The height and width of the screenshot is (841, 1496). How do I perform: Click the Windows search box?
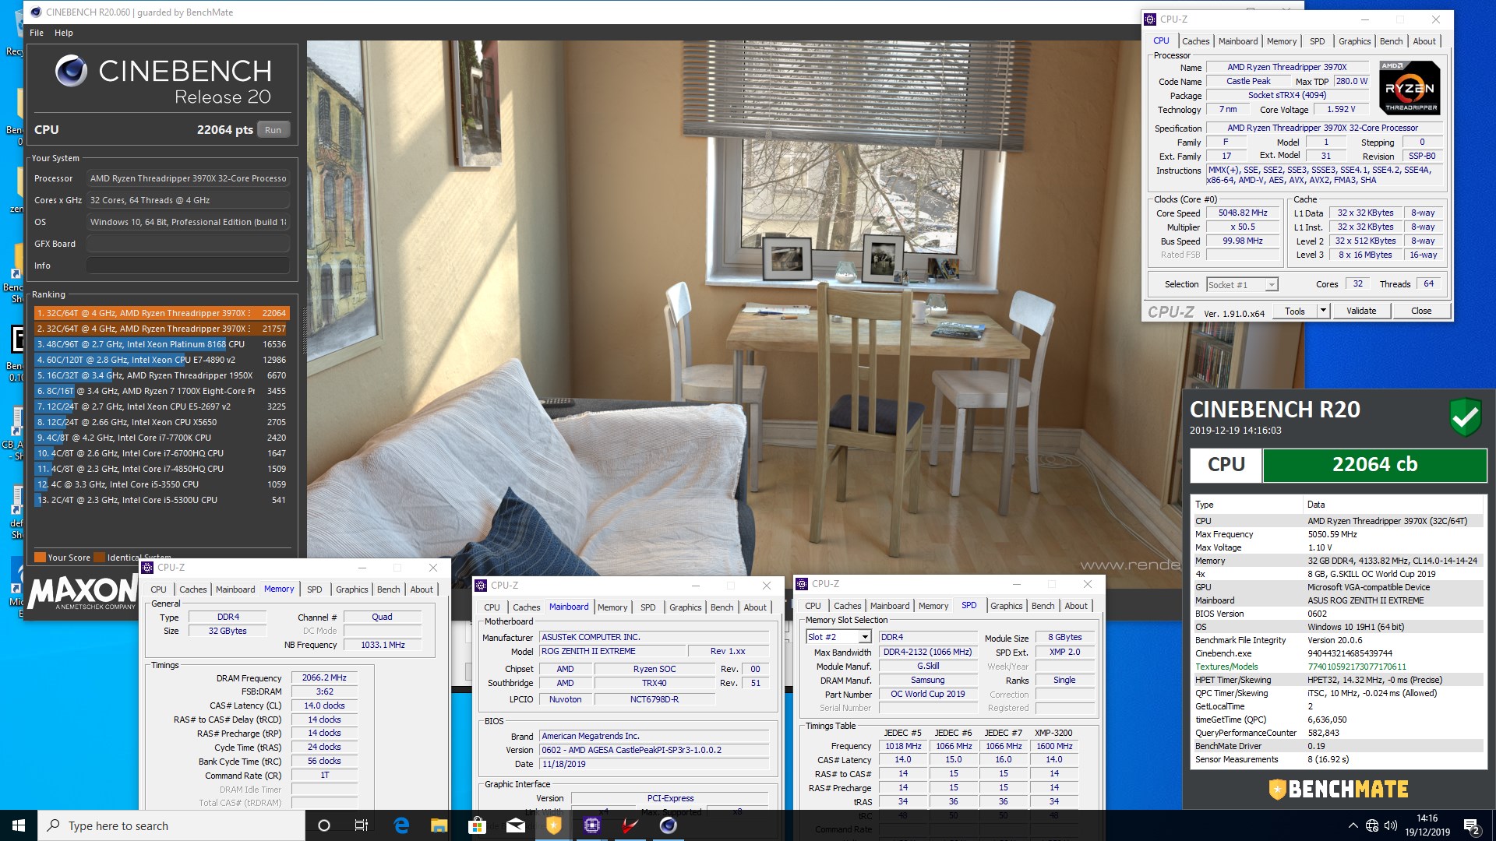171,825
